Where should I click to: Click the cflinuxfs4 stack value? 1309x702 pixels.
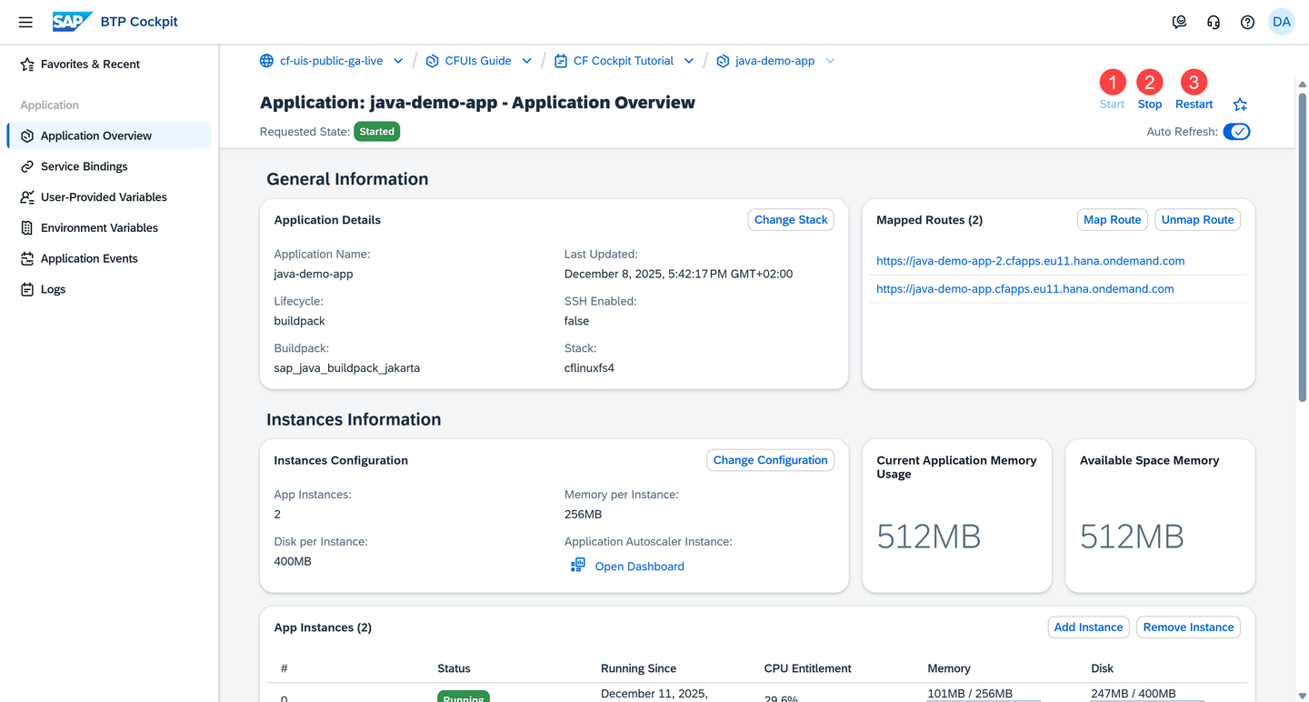click(589, 368)
